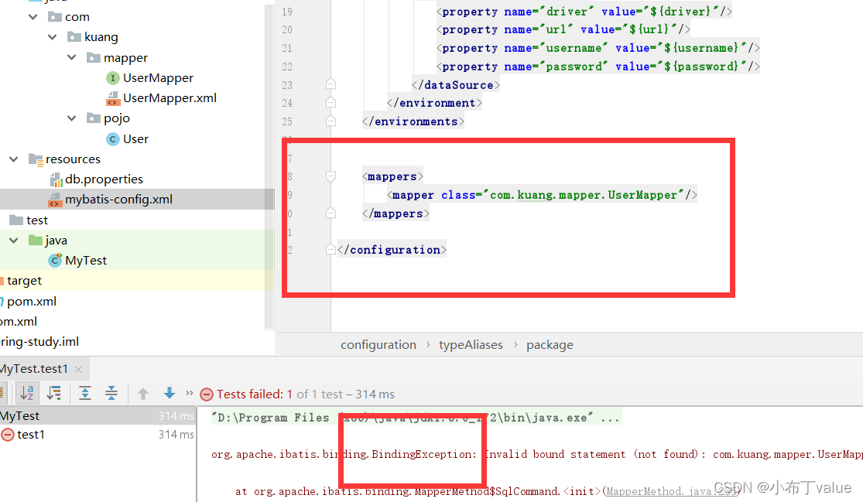Click the property name="driver" line
The width and height of the screenshot is (863, 502).
point(584,12)
